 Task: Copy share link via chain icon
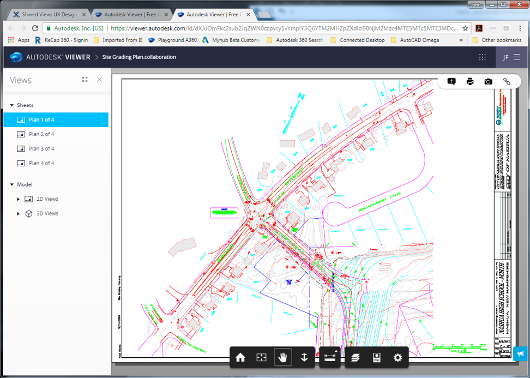(507, 81)
